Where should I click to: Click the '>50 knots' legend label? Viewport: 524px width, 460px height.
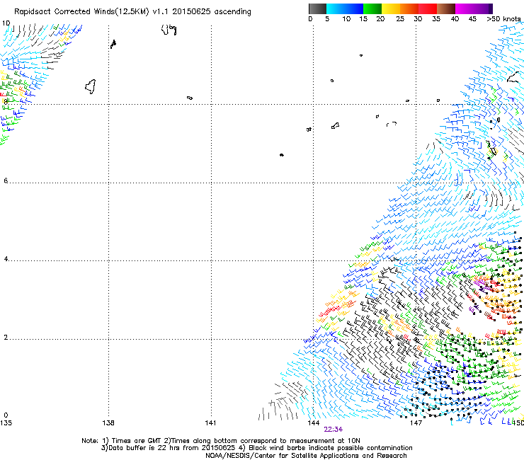pos(503,19)
